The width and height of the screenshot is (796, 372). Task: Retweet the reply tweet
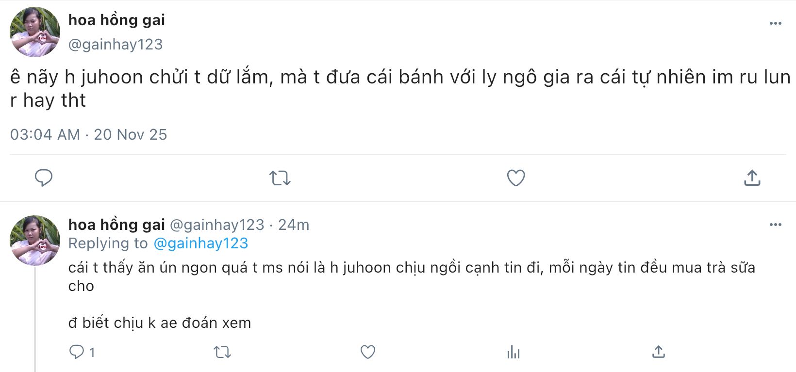pyautogui.click(x=222, y=352)
